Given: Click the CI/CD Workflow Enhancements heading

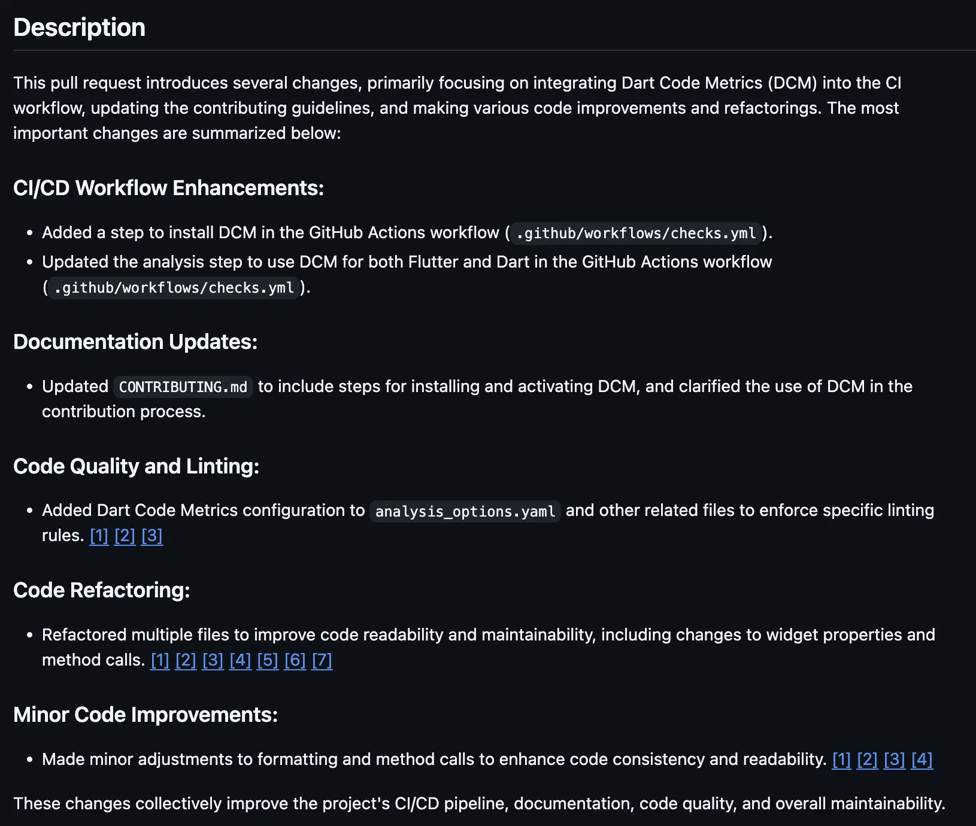Looking at the screenshot, I should point(168,188).
